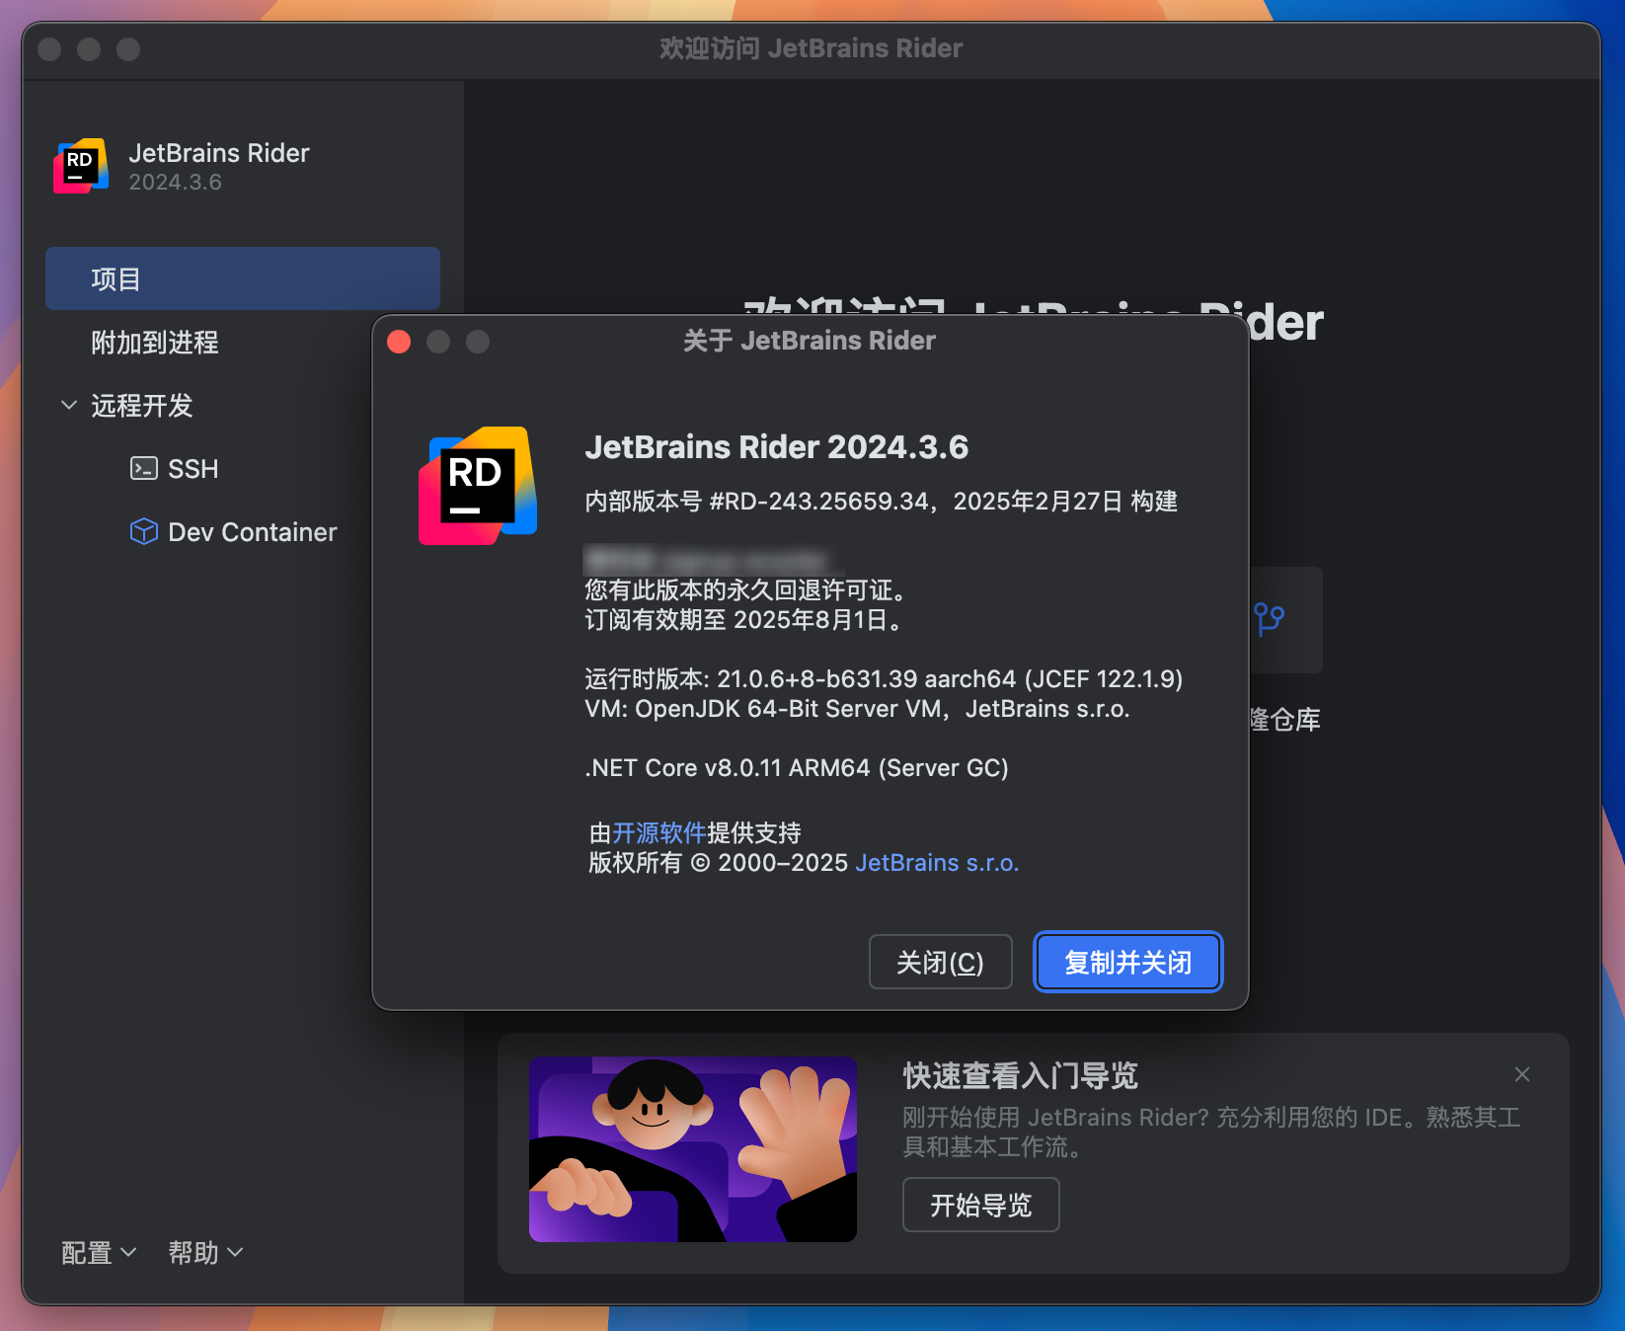The width and height of the screenshot is (1625, 1331).
Task: Select the 项目 tab in sidebar
Action: pyautogui.click(x=242, y=278)
